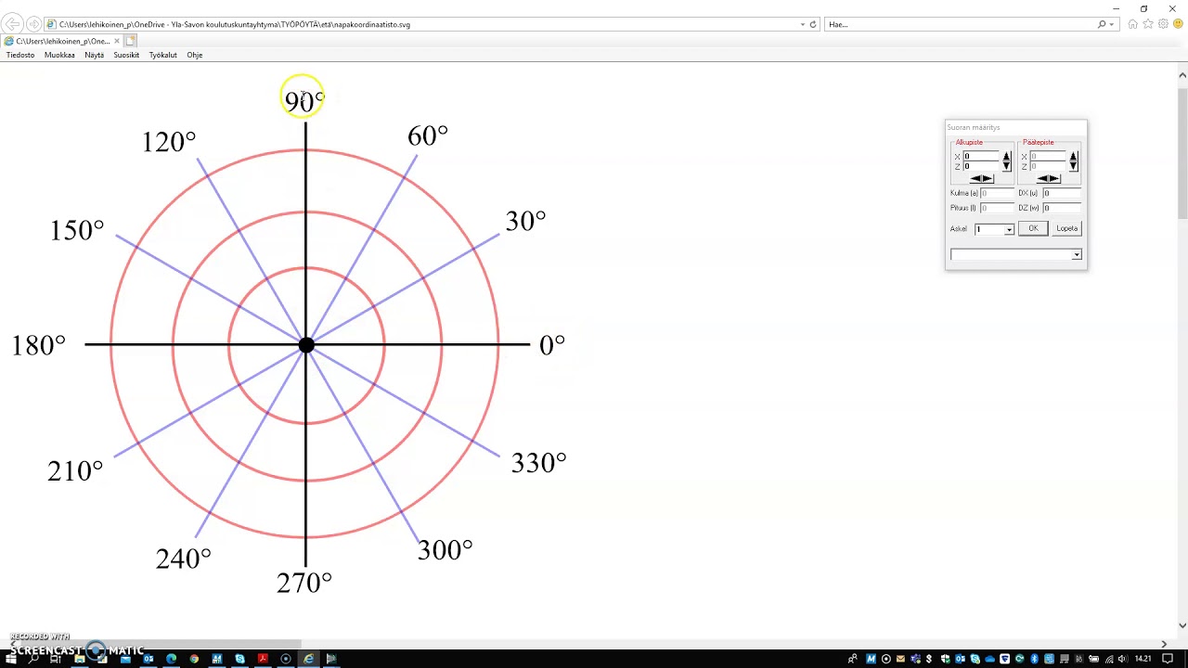The image size is (1188, 668).
Task: Open the Ohje menu
Action: (x=194, y=55)
